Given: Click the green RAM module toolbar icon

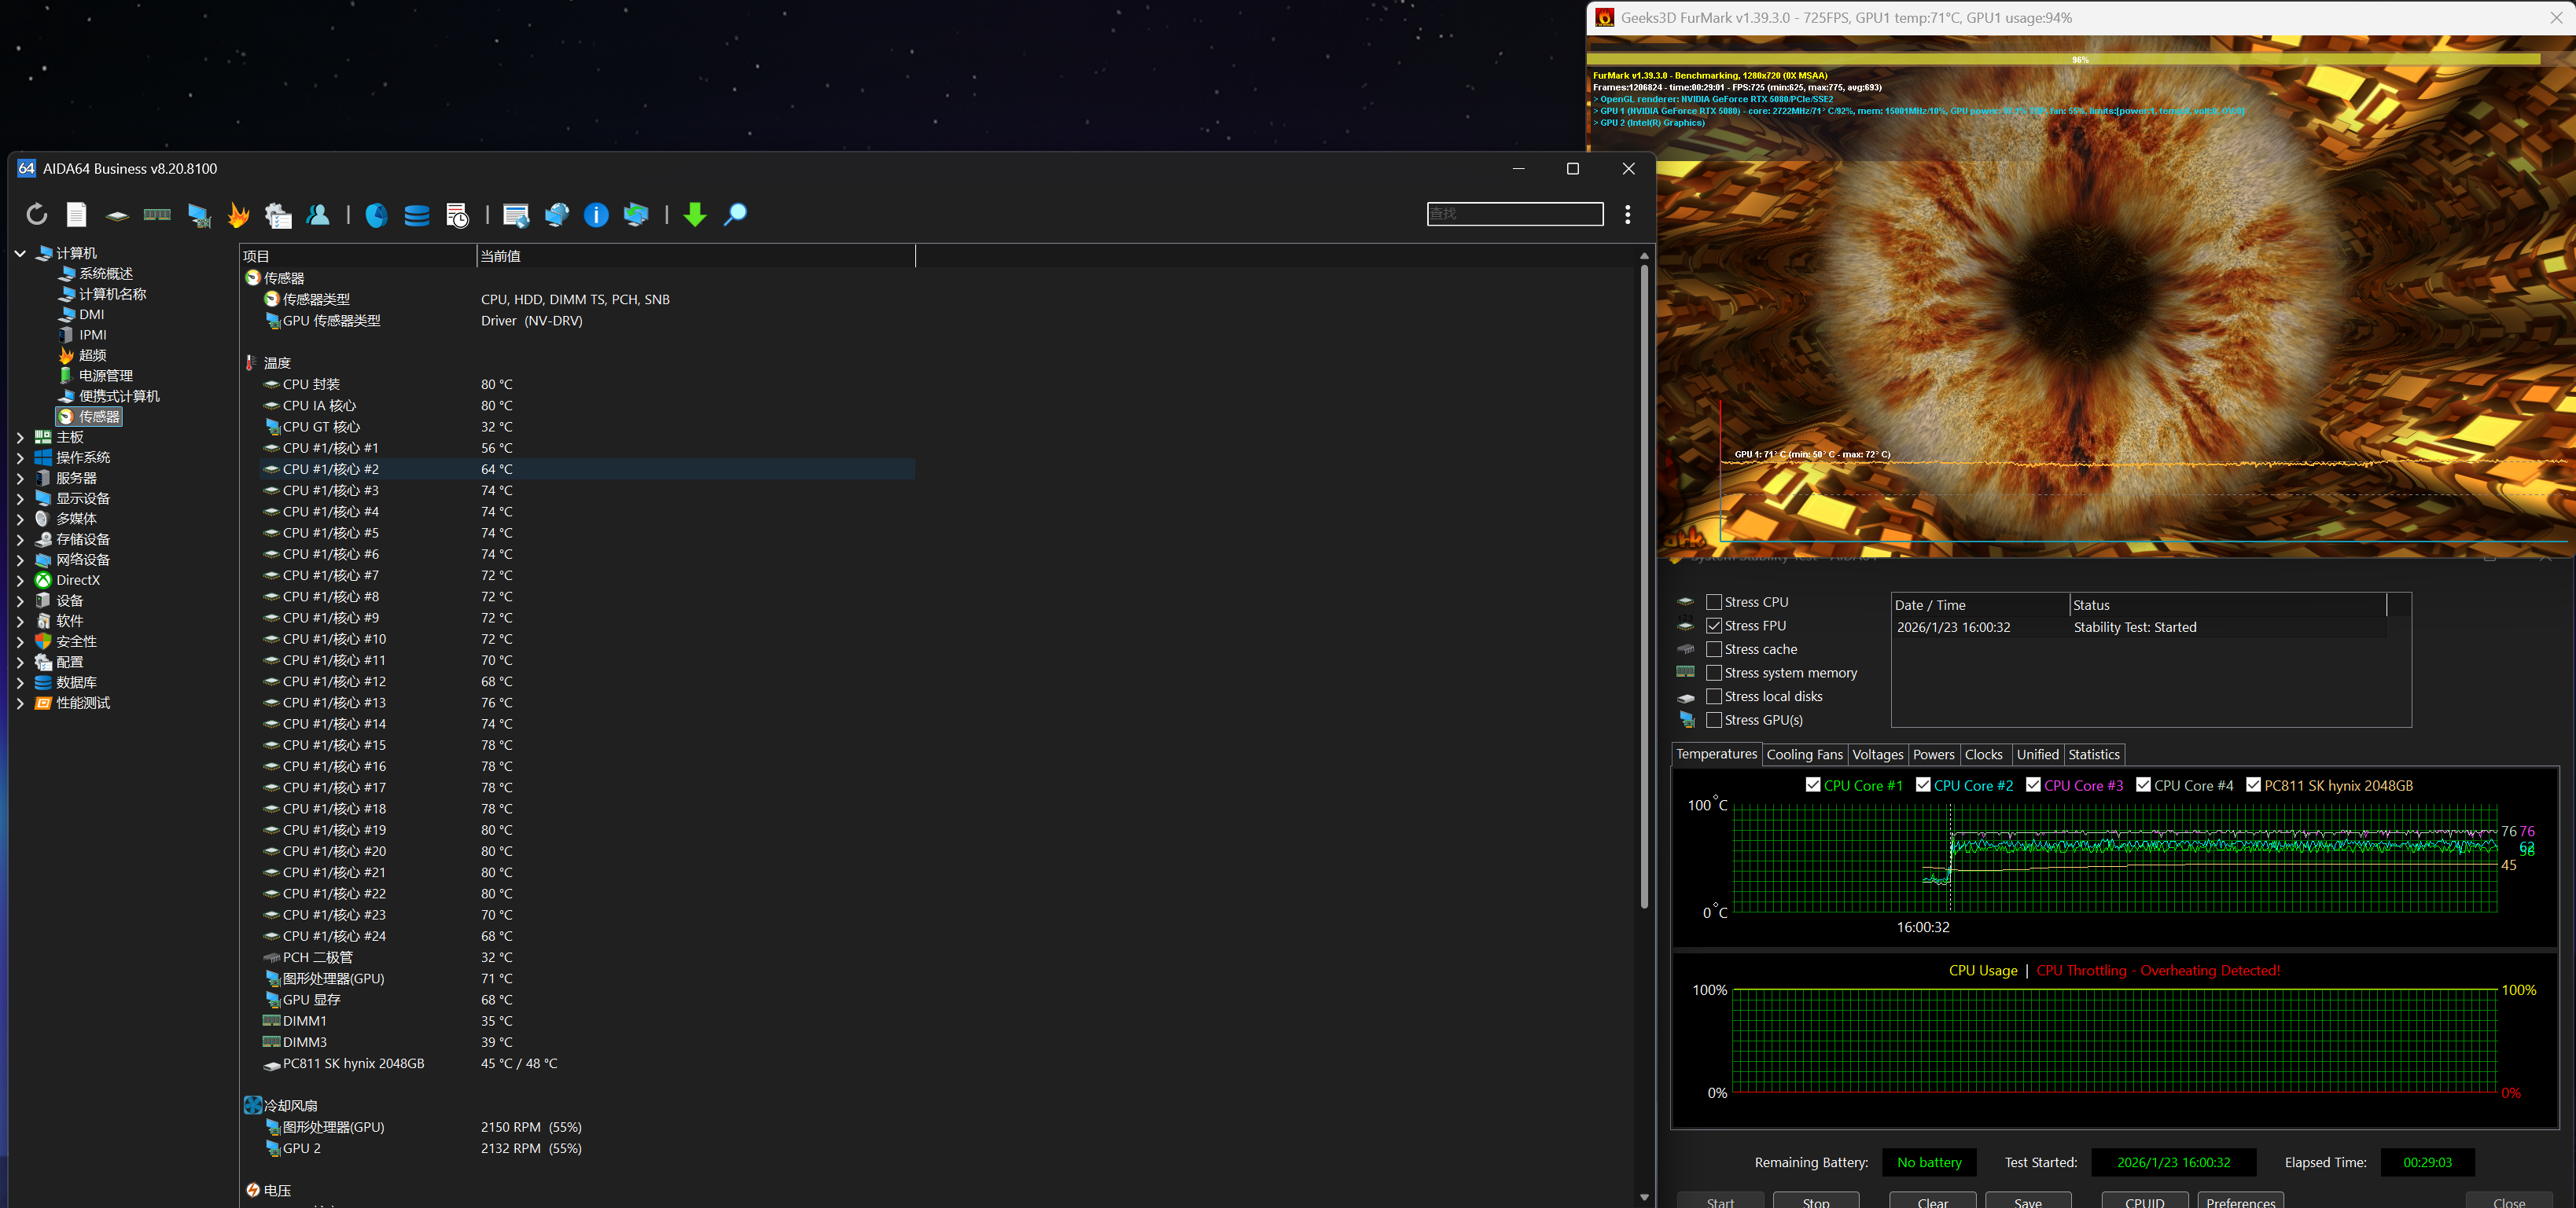Looking at the screenshot, I should [x=157, y=214].
